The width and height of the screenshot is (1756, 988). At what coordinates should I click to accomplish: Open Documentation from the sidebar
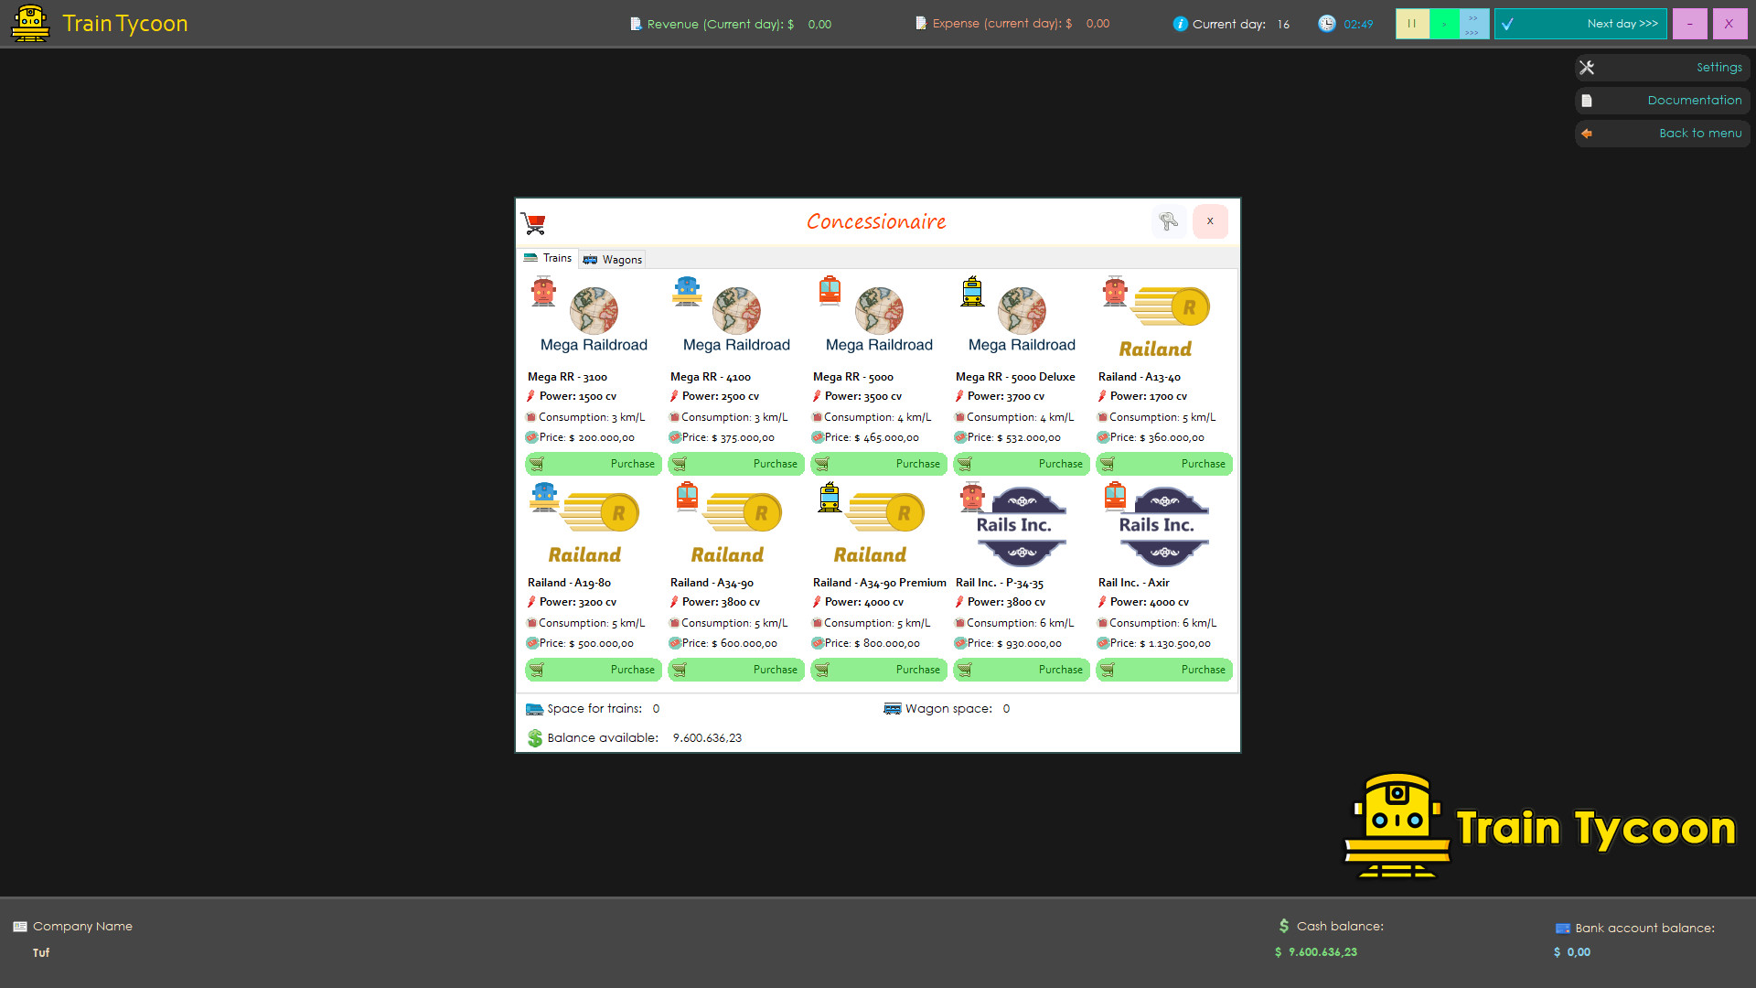click(1587, 100)
